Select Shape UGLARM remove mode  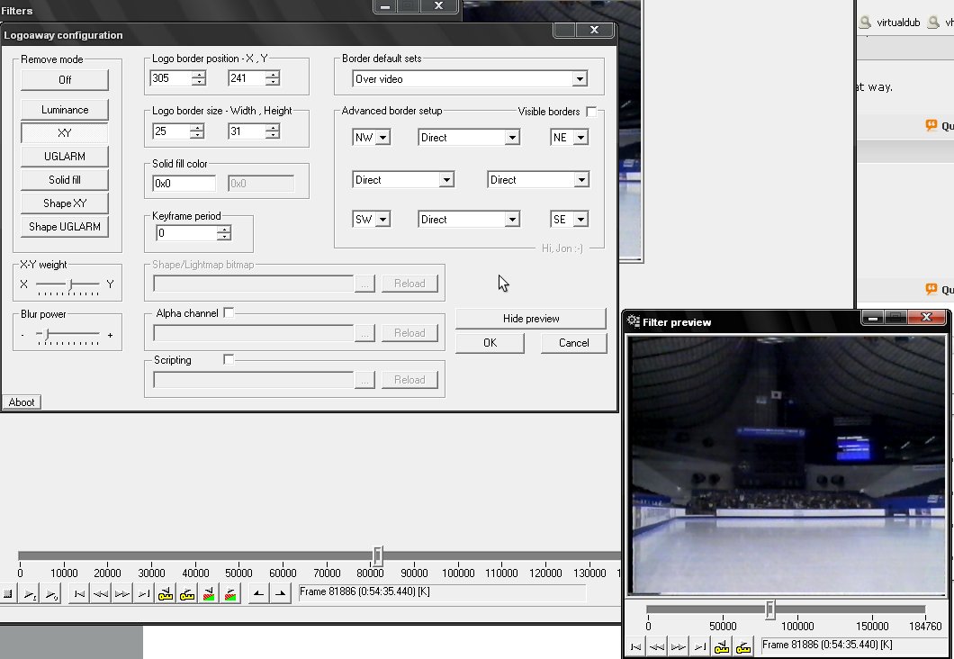click(65, 226)
